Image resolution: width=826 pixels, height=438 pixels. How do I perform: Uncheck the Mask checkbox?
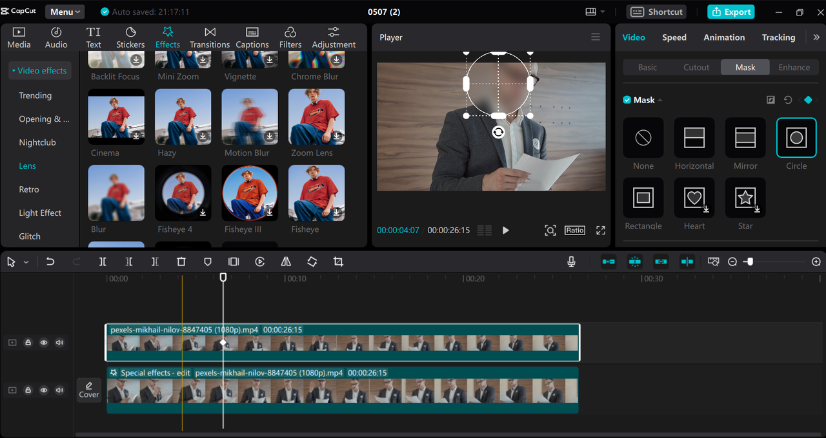click(x=627, y=100)
